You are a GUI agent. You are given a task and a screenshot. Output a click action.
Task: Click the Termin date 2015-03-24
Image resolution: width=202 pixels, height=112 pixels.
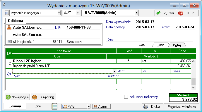click(x=185, y=27)
